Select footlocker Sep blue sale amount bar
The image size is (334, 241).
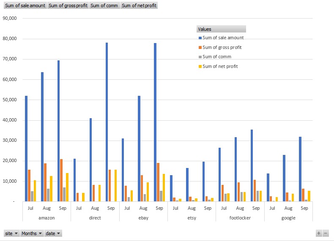[x=252, y=165]
